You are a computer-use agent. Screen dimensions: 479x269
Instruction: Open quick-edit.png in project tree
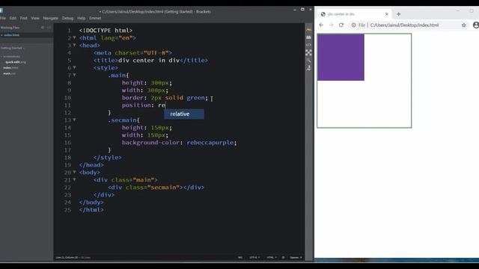(x=16, y=62)
